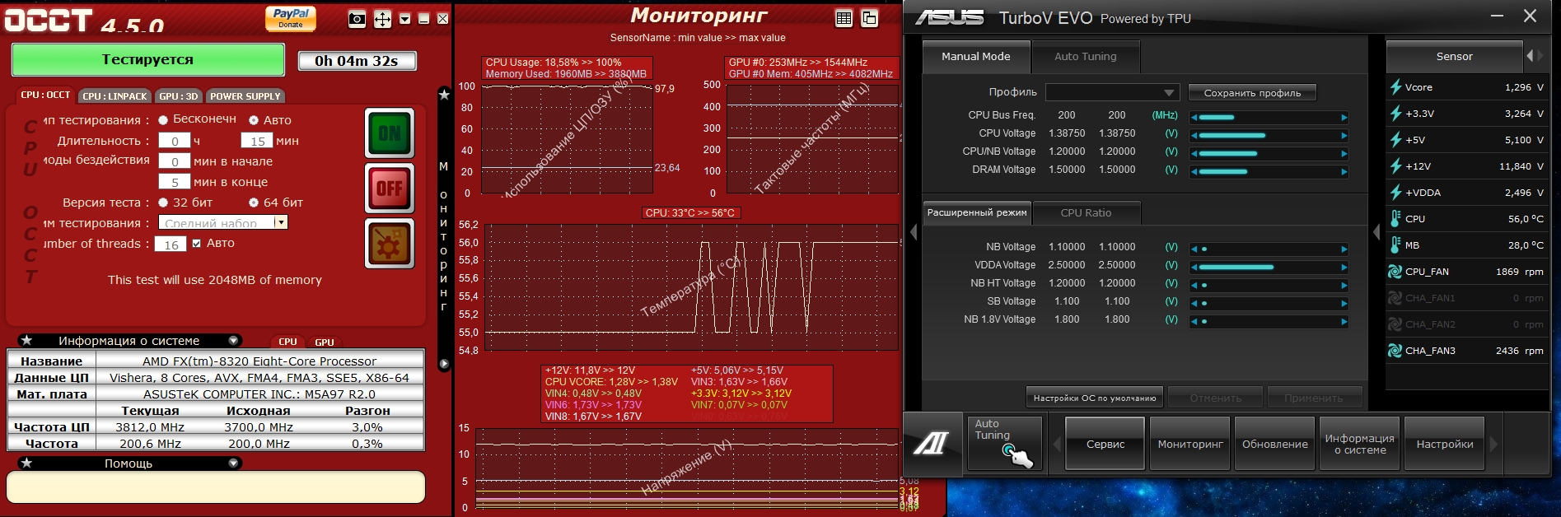Image resolution: width=1561 pixels, height=517 pixels.
Task: Choose the 32-bit test version
Action: click(163, 203)
